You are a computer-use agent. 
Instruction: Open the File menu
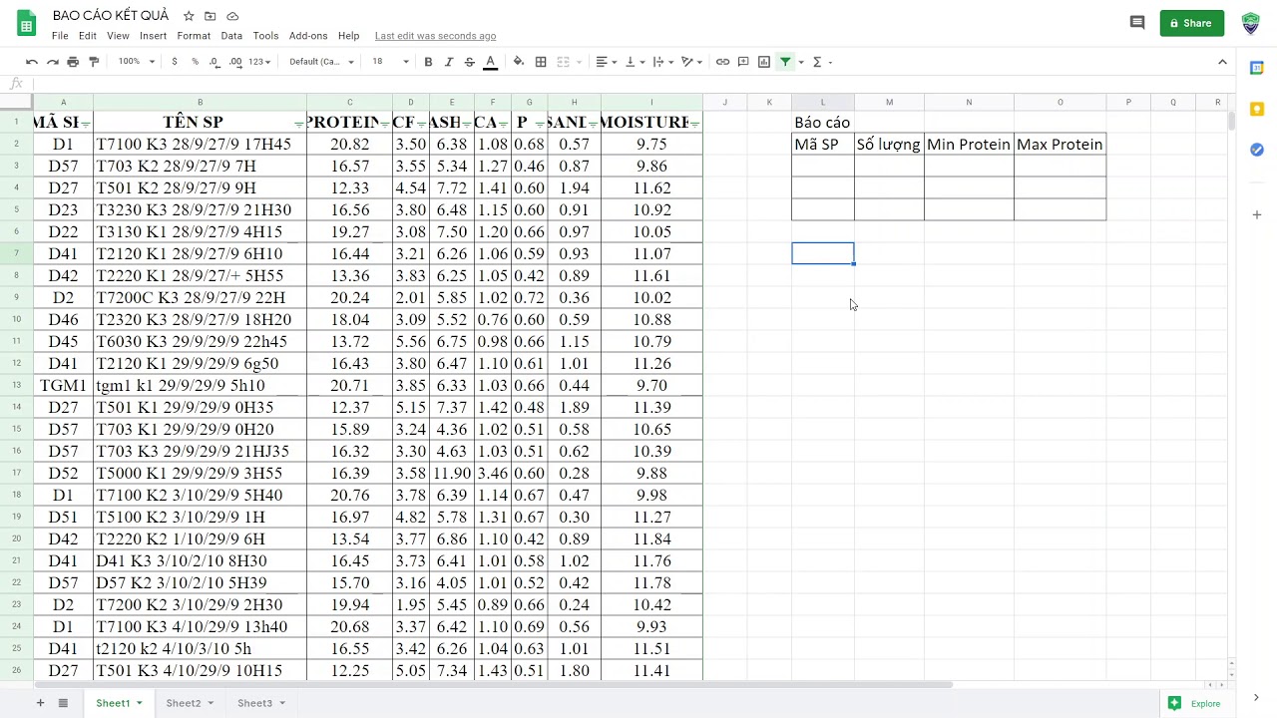60,36
